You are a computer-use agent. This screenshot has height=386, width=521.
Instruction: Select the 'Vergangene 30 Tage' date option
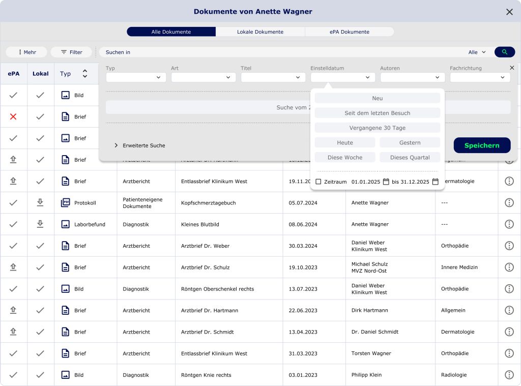[377, 128]
